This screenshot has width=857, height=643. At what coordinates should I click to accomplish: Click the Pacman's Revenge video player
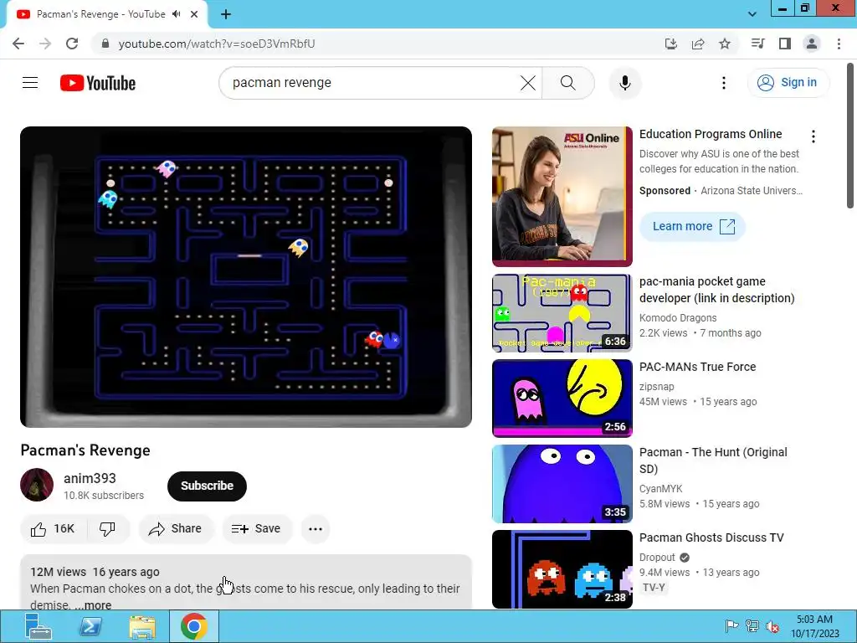(x=246, y=276)
